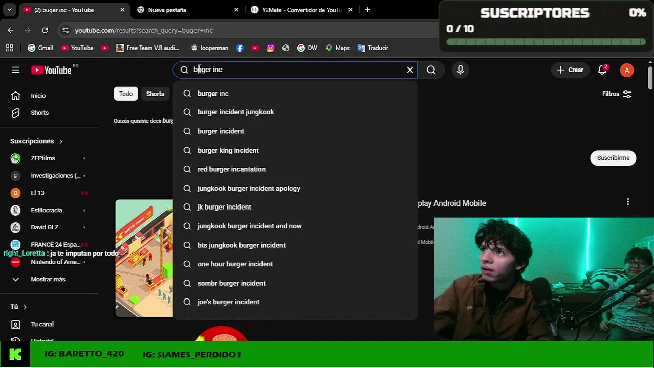Screen dimensions: 654x368
Task: Open the browser apps grid icon
Action: 9,48
